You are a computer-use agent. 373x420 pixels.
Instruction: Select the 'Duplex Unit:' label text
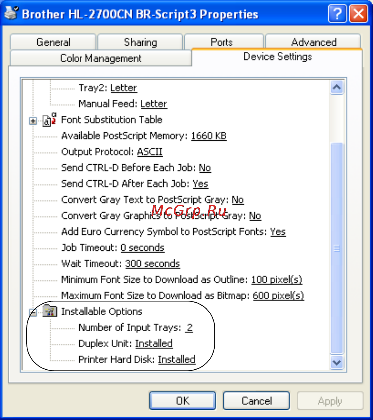point(106,343)
